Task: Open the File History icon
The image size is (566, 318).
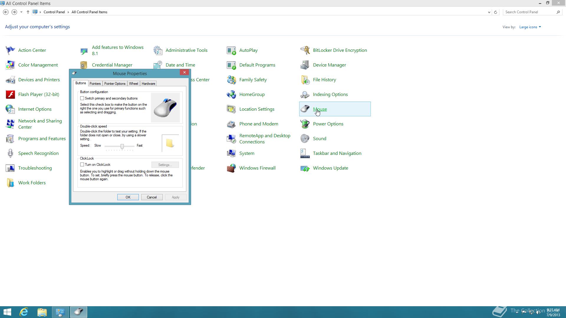Action: (305, 80)
